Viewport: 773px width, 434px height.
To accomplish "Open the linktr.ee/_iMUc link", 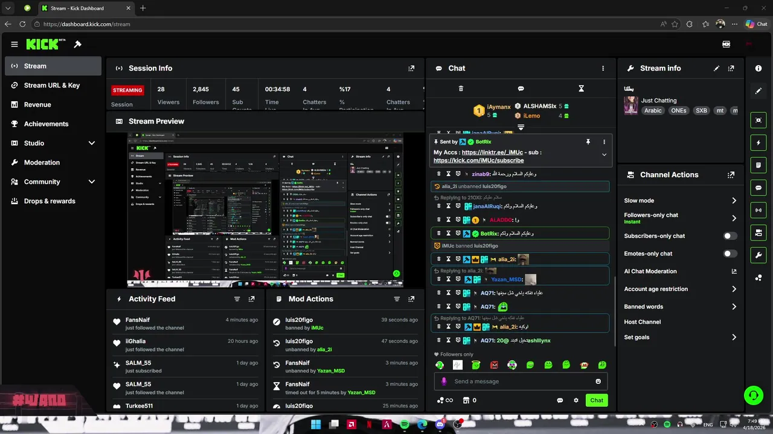I will (492, 153).
